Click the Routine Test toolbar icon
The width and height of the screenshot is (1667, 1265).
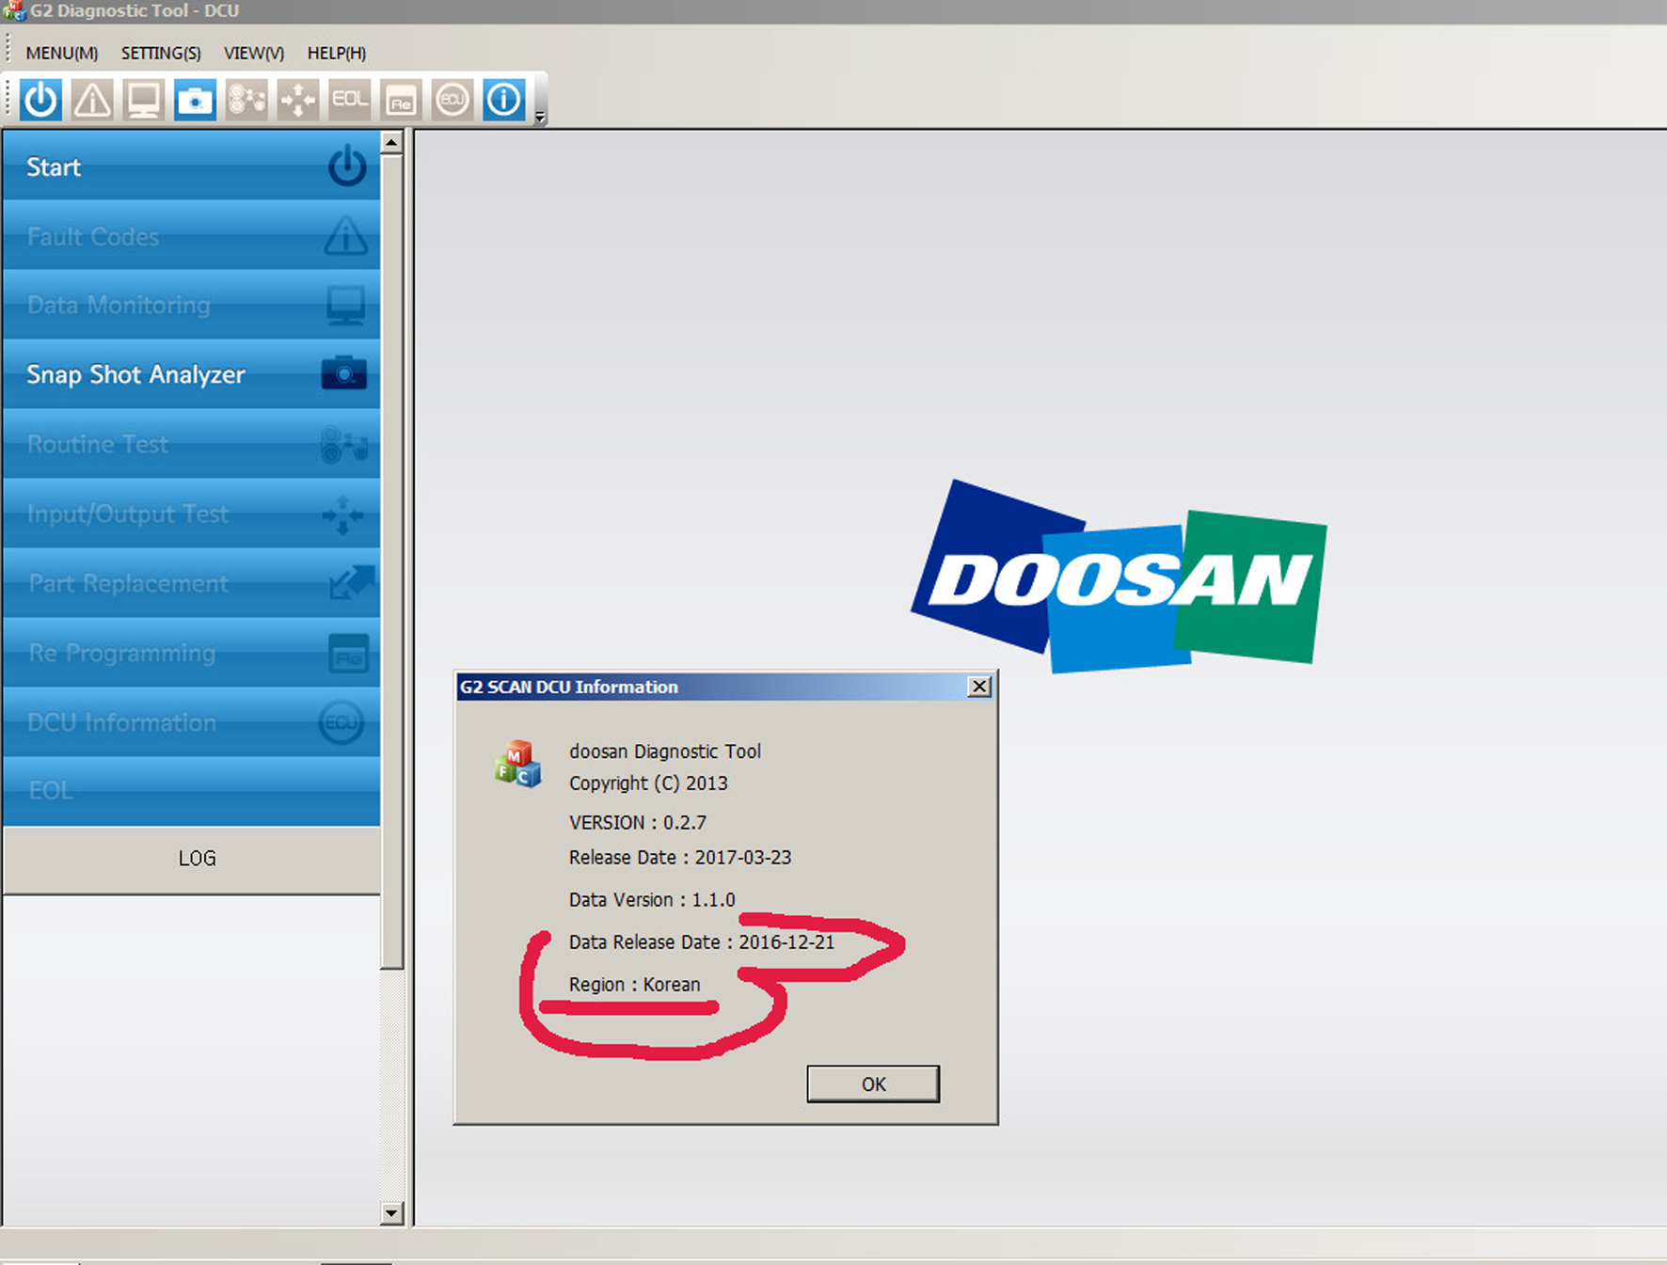click(x=246, y=100)
